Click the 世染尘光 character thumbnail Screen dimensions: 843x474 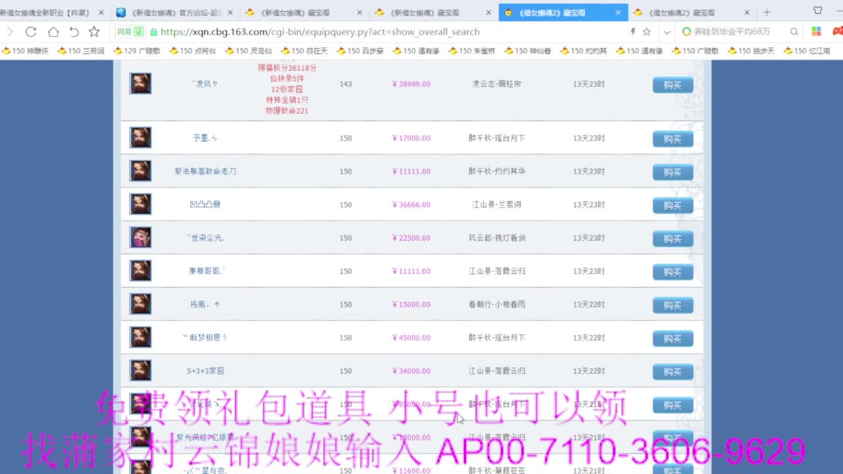click(x=140, y=236)
